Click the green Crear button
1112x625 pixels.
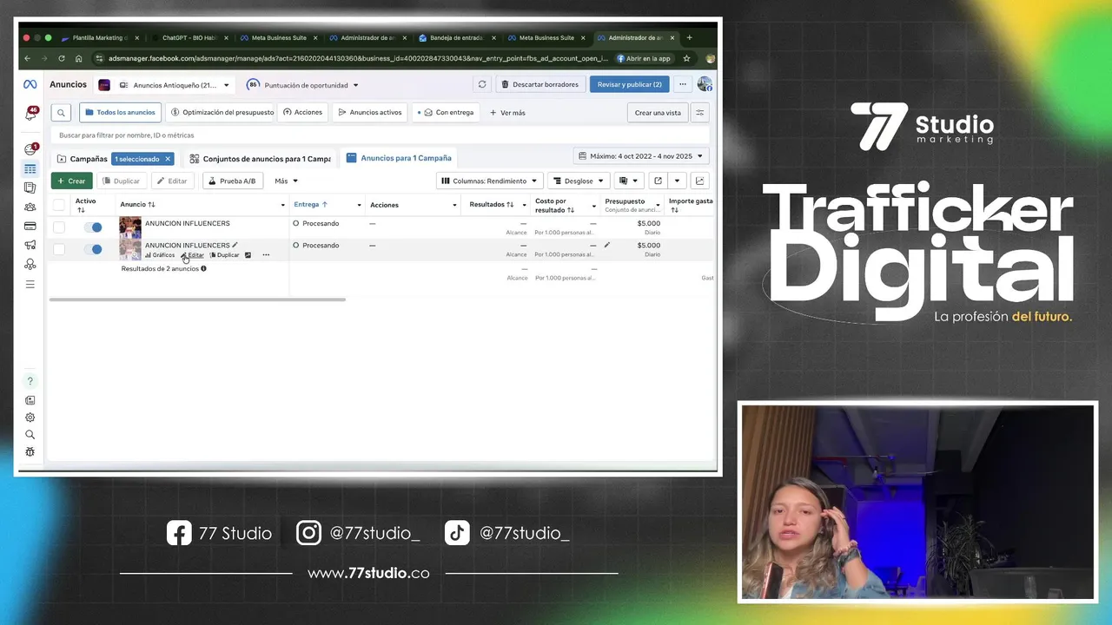[x=71, y=181]
